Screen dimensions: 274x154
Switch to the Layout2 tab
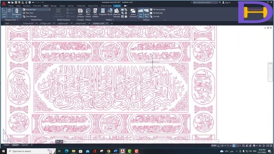pyautogui.click(x=25, y=145)
